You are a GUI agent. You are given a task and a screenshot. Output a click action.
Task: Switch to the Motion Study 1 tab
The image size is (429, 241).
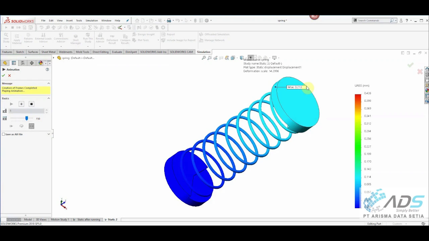pos(60,220)
